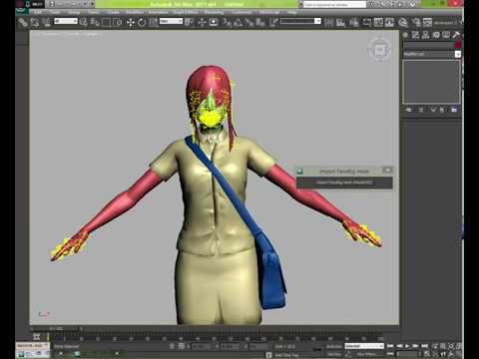
Task: Activate the Select and Rotate tool
Action: click(142, 22)
